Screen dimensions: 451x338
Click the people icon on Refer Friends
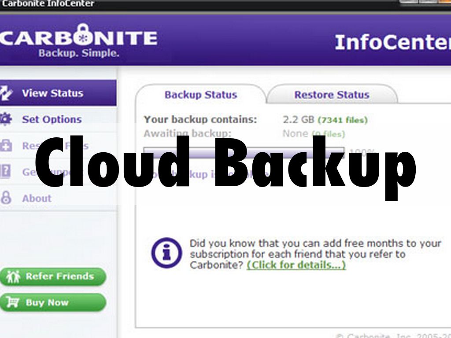click(13, 277)
